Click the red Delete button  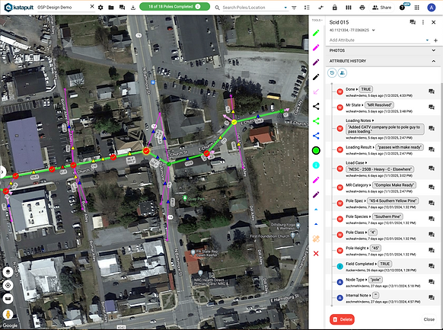pyautogui.click(x=342, y=319)
